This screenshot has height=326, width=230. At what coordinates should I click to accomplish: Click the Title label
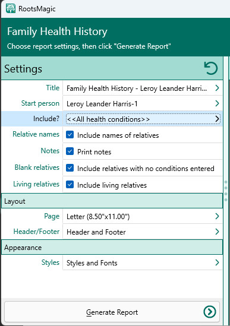(53, 88)
